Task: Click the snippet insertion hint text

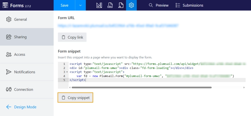Action: 105,57
